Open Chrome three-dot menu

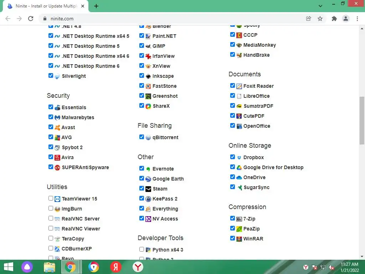click(x=357, y=19)
